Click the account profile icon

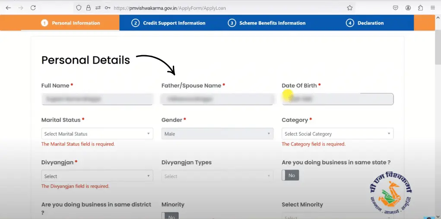[408, 8]
